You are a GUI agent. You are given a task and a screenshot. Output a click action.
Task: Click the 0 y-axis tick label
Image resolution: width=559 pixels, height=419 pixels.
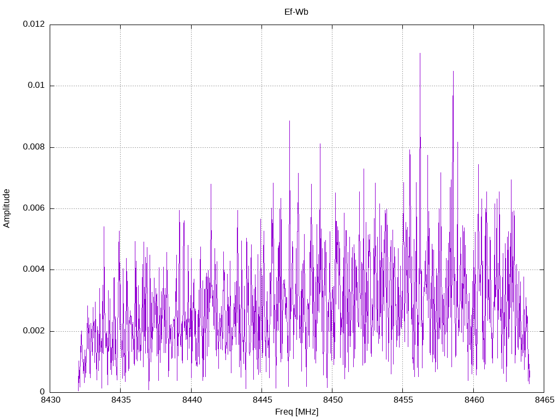(43, 392)
